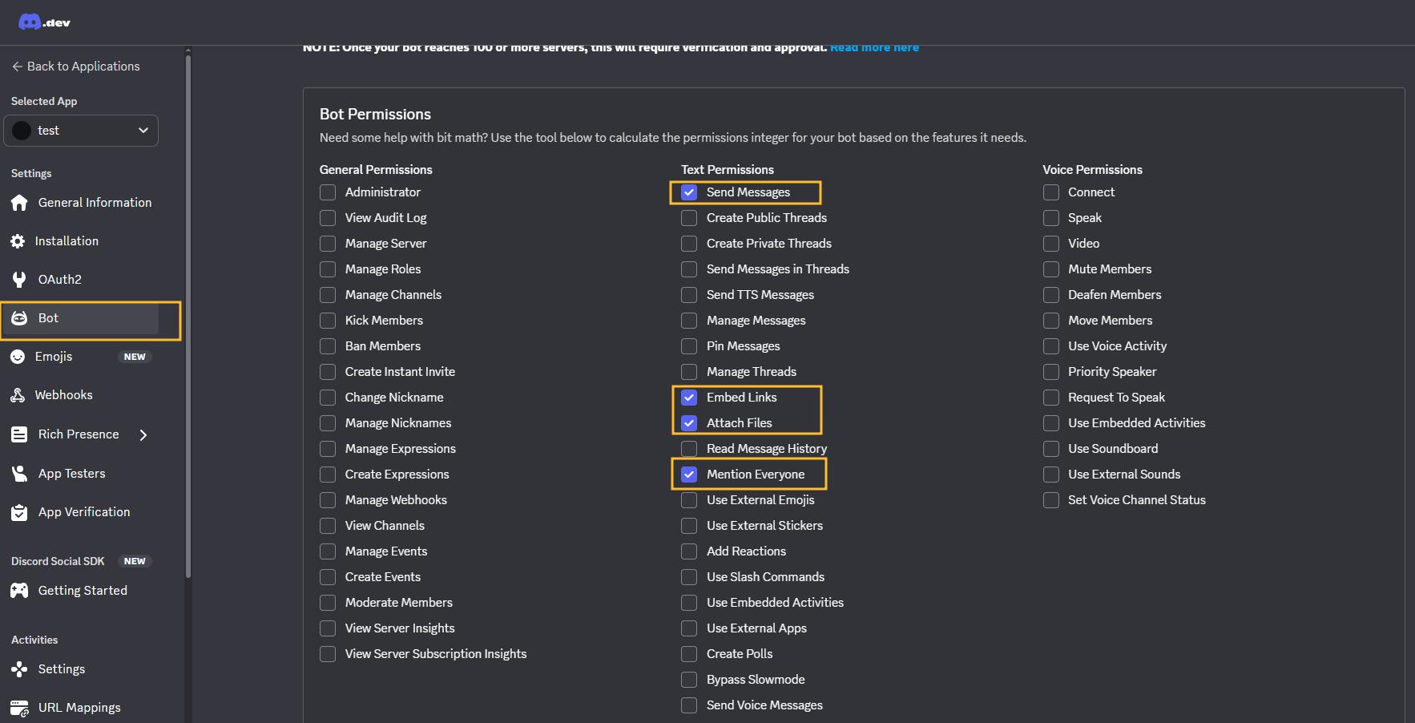
Task: Go to URL Mappings in Activities
Action: tap(79, 708)
